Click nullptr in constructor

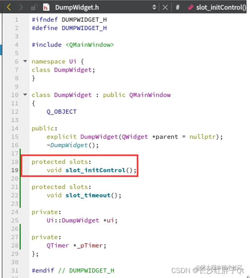click(202, 137)
